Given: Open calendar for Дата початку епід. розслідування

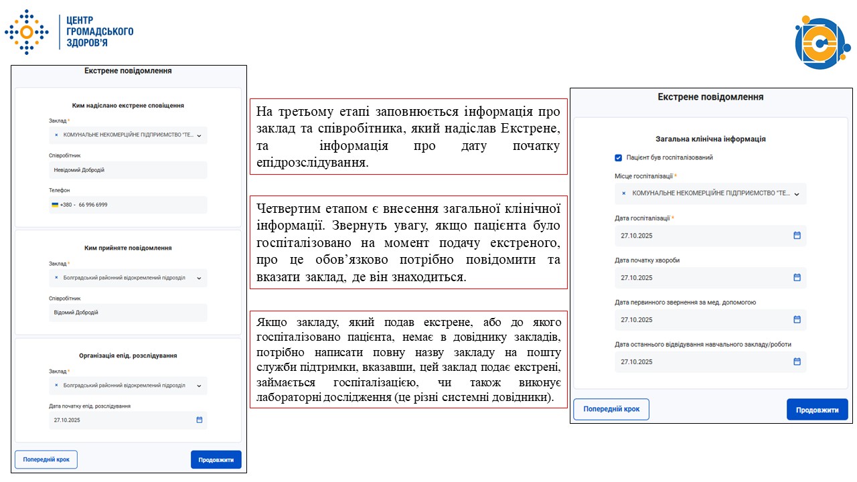Looking at the screenshot, I should (x=200, y=420).
